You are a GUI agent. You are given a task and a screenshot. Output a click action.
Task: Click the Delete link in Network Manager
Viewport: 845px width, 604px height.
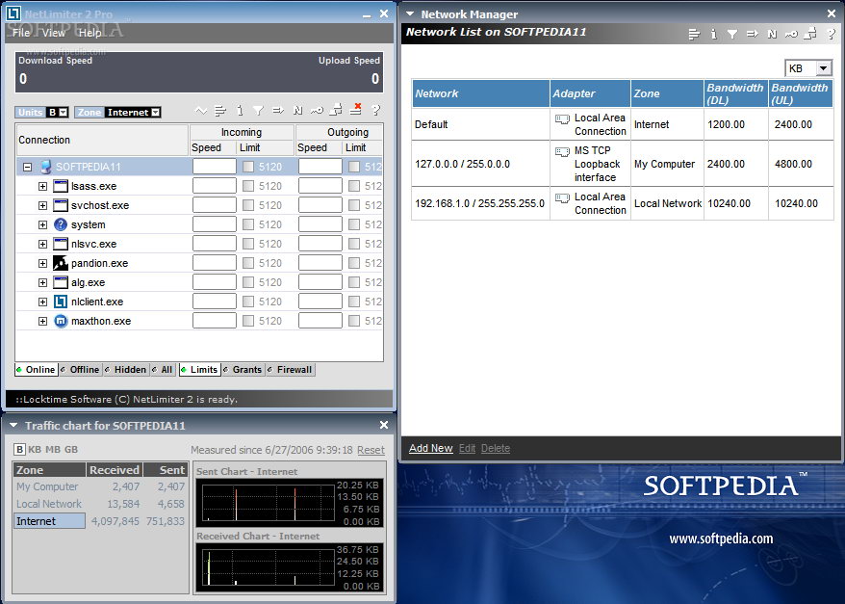496,448
